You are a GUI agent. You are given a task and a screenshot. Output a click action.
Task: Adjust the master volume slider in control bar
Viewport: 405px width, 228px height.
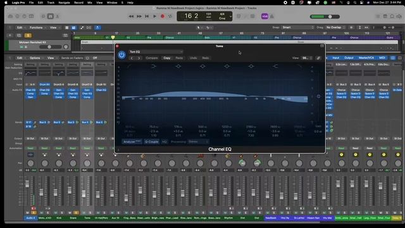(x=325, y=16)
